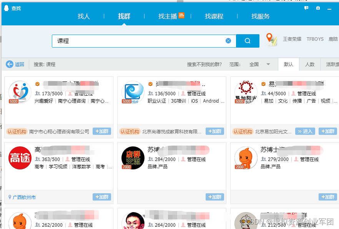The height and width of the screenshot is (229, 339).
Task: Select the 找群 tab
Action: pyautogui.click(x=124, y=16)
